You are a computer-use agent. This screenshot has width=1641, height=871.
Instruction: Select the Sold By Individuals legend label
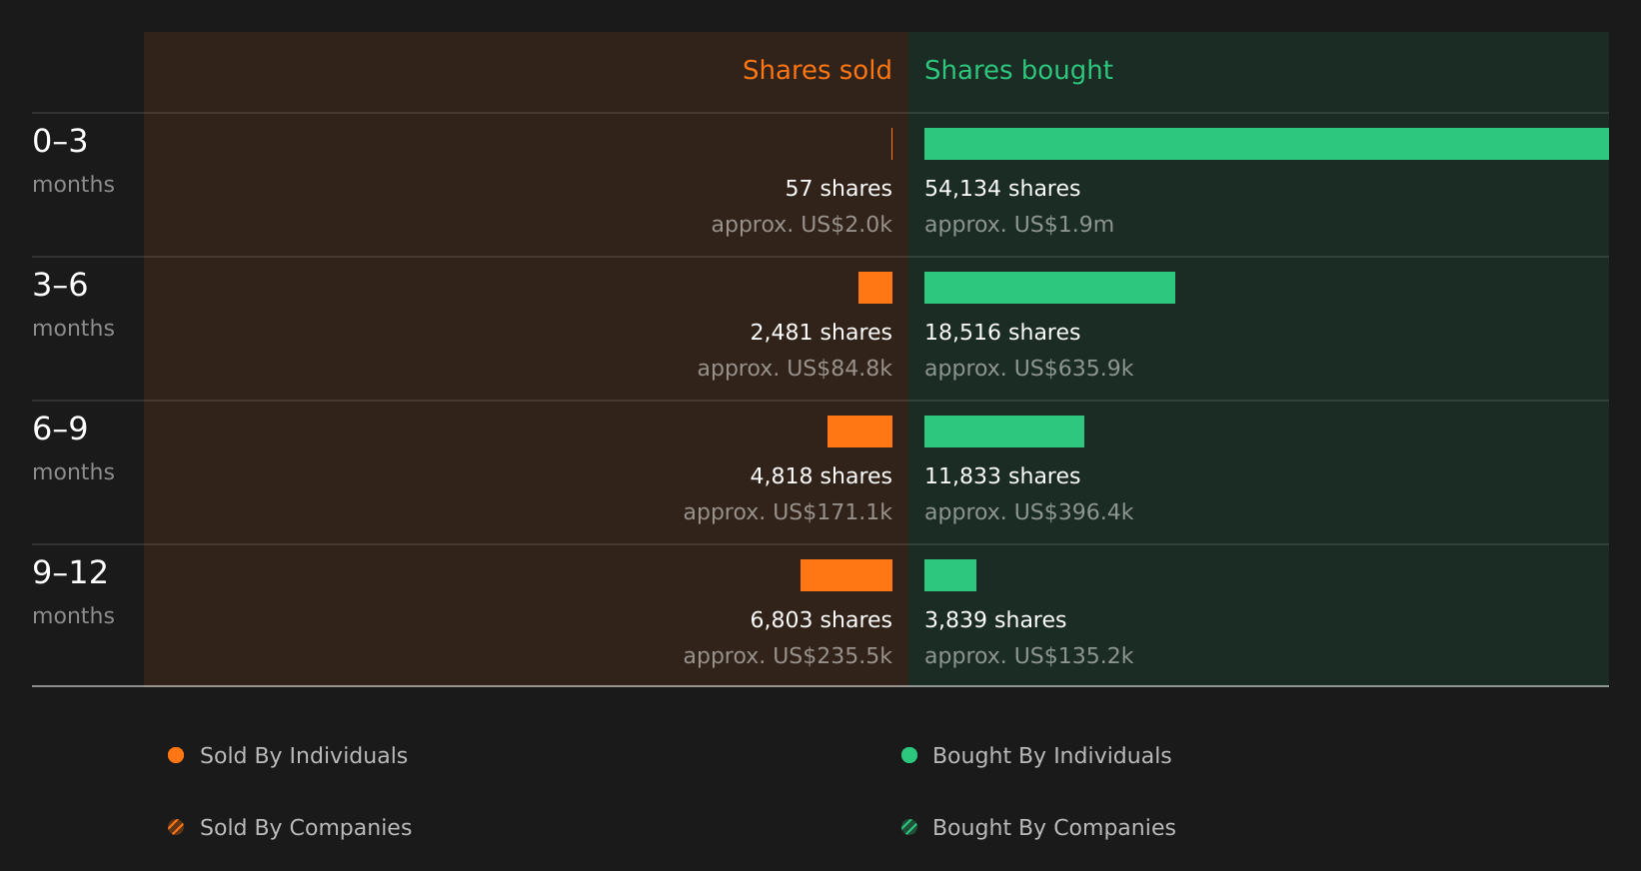[x=304, y=756]
